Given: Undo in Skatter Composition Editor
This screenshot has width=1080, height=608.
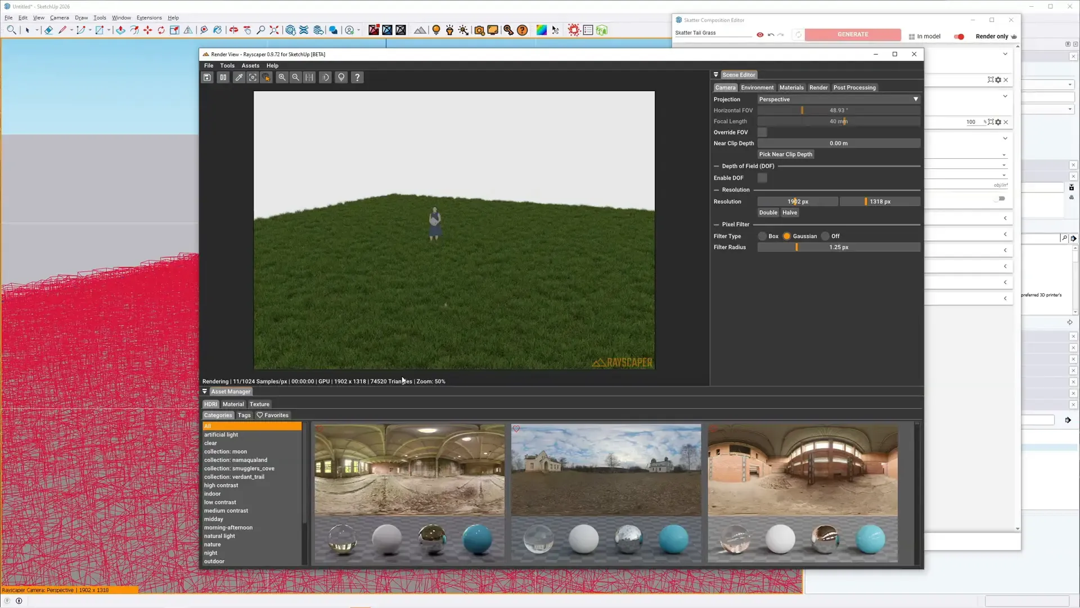Looking at the screenshot, I should (x=771, y=35).
